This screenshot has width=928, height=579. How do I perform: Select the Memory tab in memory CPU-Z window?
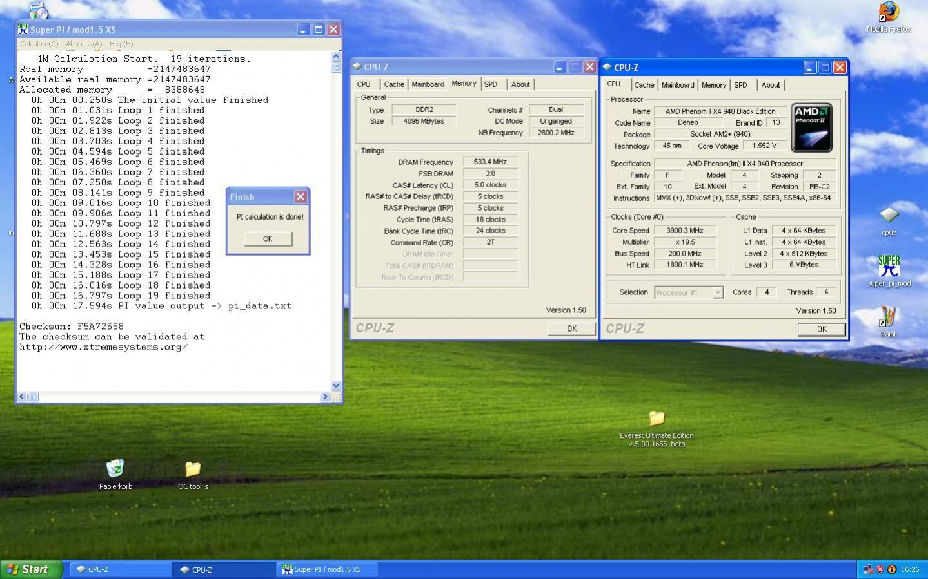tap(464, 83)
